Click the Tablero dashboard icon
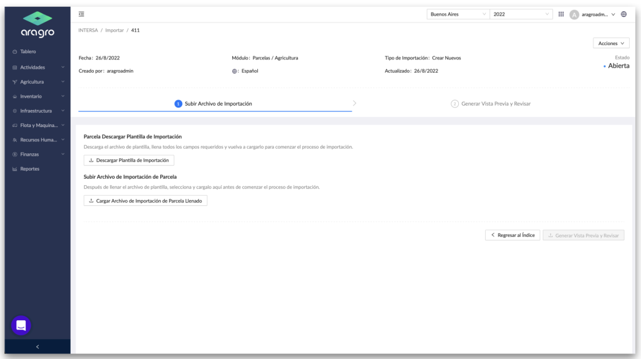The image size is (641, 359). (x=15, y=52)
